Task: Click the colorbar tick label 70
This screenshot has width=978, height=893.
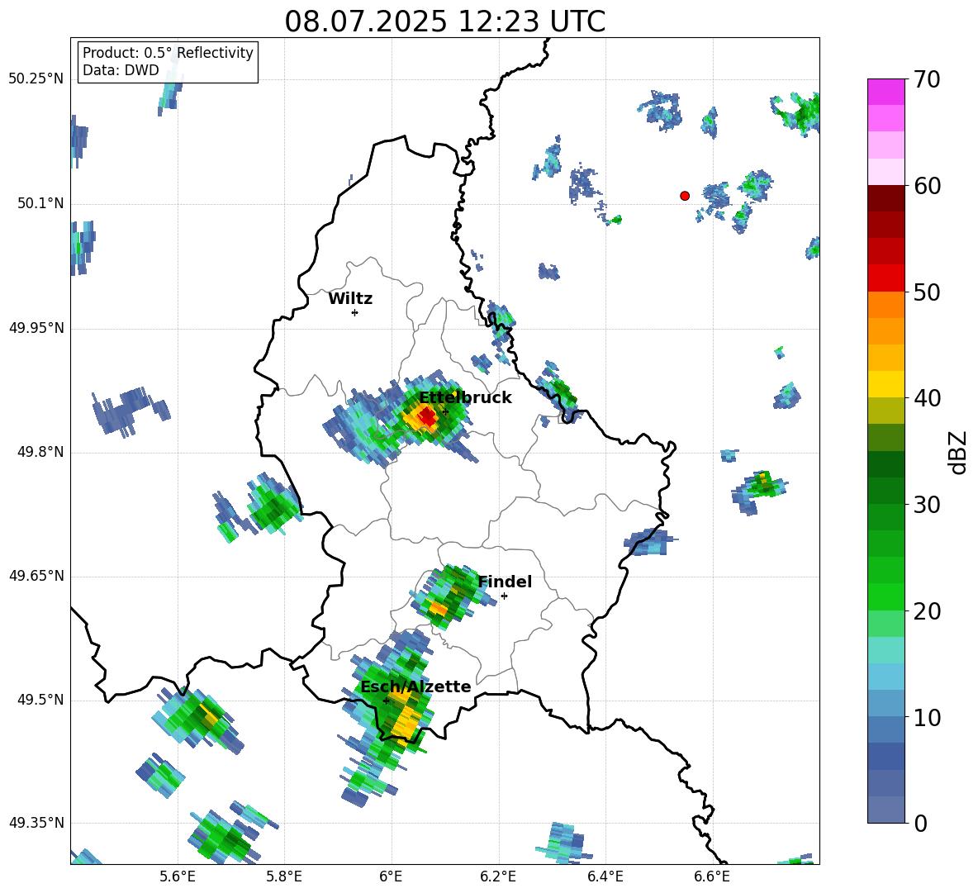Action: point(928,79)
